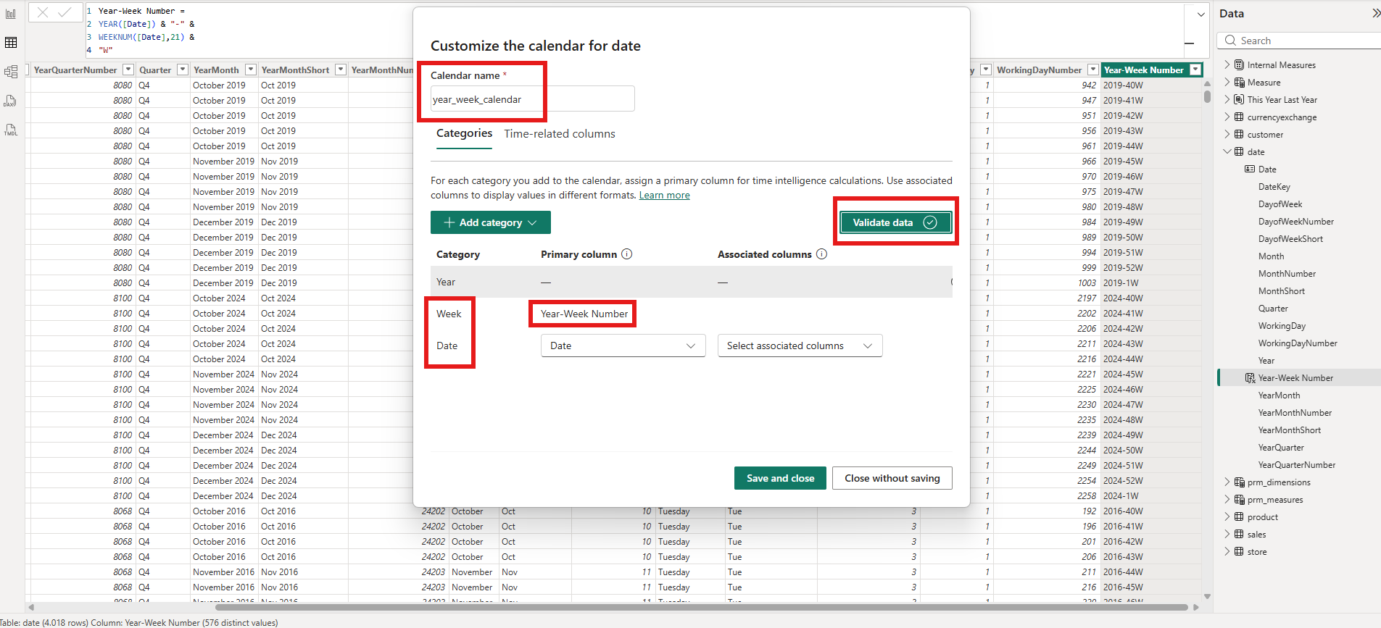Open the Add category dropdown
The image size is (1381, 628).
[x=491, y=222]
